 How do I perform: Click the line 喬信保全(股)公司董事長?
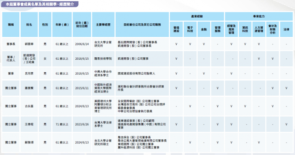click(134, 137)
